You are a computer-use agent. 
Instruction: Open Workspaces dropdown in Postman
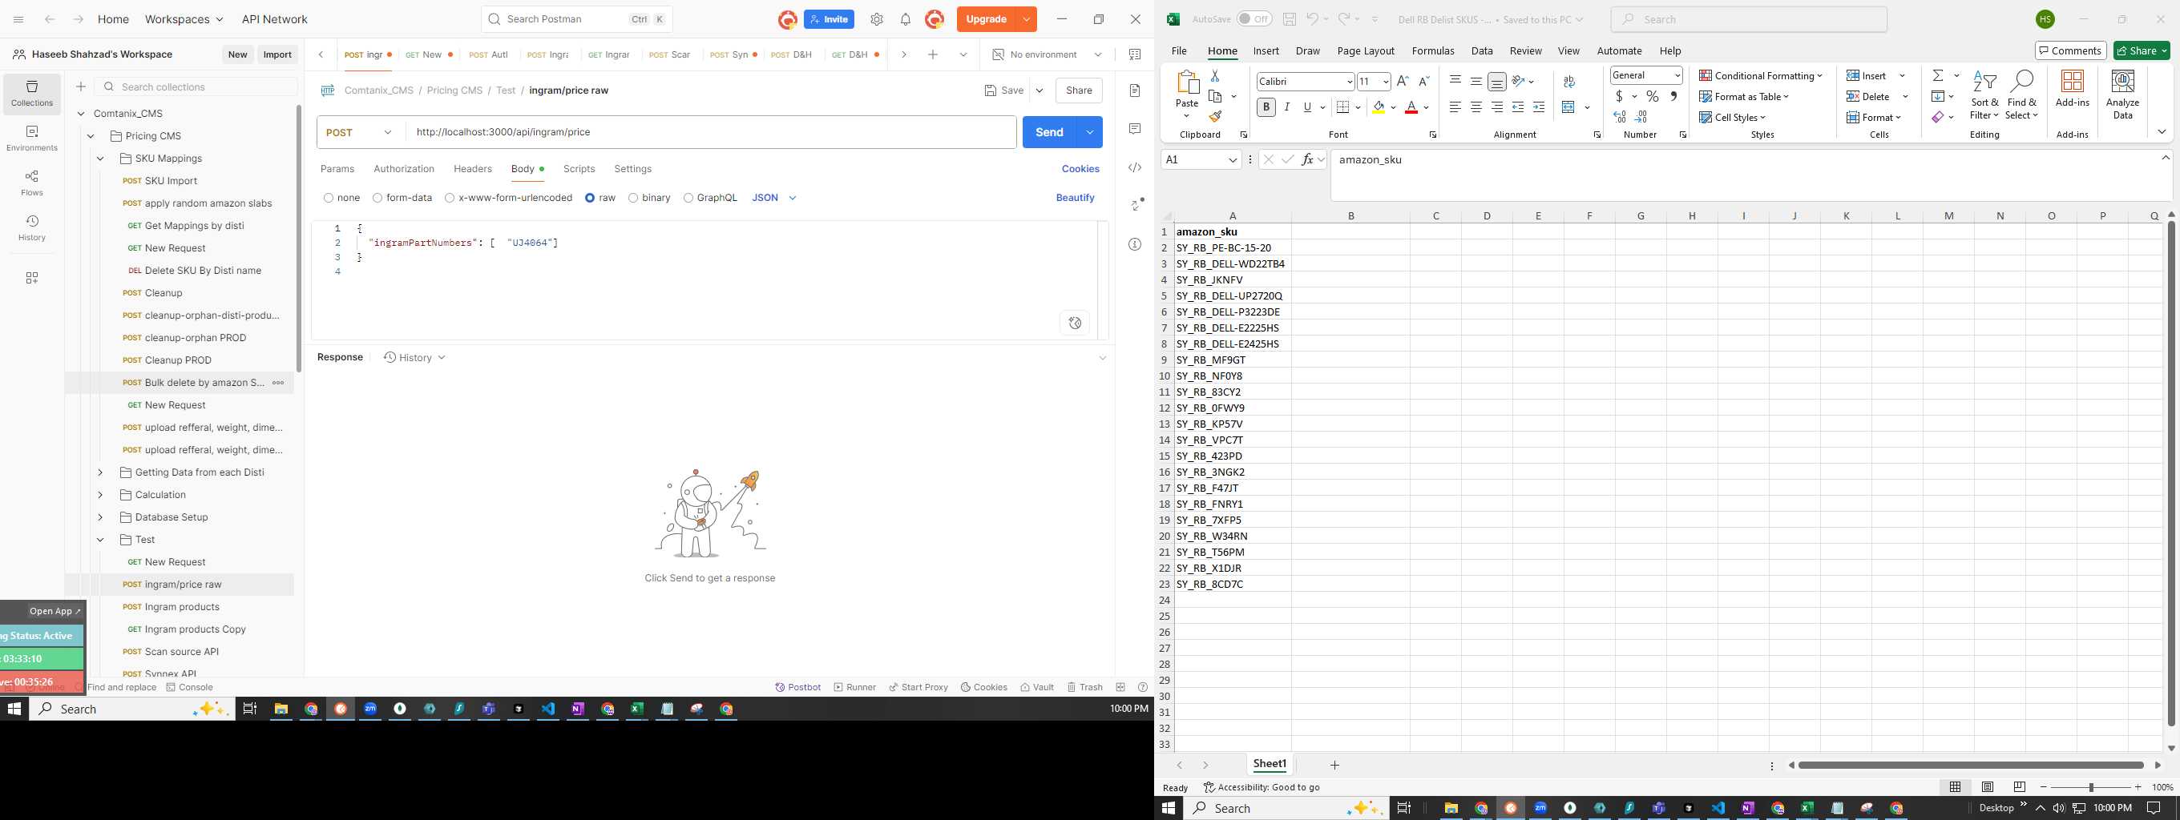pyautogui.click(x=184, y=19)
